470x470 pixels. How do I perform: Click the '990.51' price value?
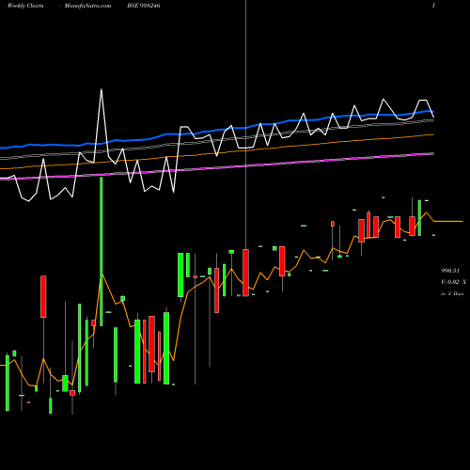coord(450,271)
